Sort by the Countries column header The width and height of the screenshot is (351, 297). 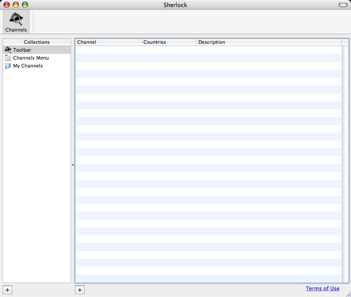click(x=169, y=42)
